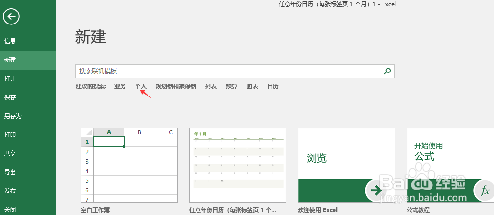Open the 公式教程 template thumbnail
This screenshot has height=215, width=494.
(450, 165)
